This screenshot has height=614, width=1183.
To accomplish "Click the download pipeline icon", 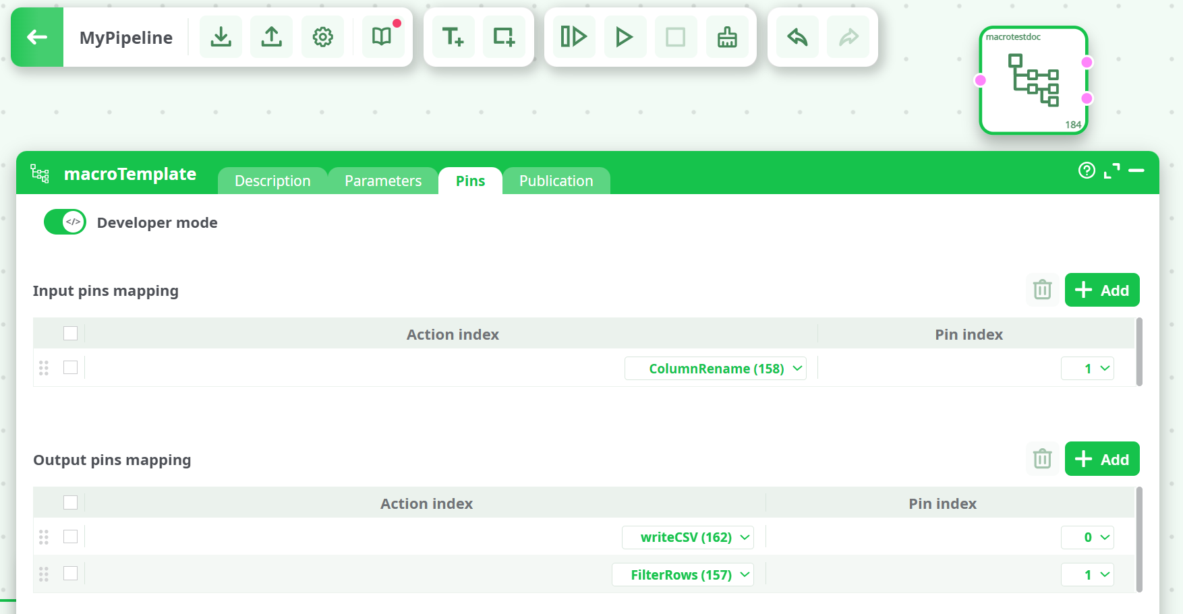I will (221, 37).
